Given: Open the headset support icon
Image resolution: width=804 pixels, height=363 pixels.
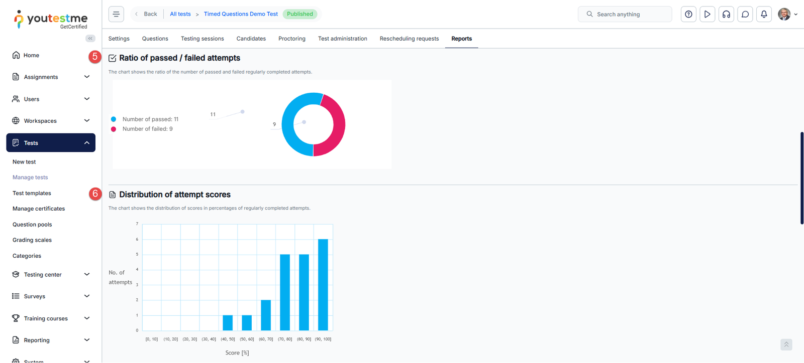Looking at the screenshot, I should click(726, 14).
